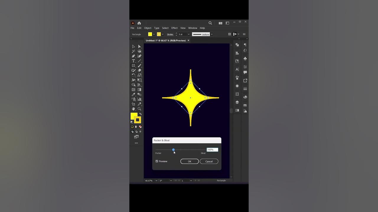This screenshot has width=378, height=212.
Task: Choose the Gradient tool
Action: click(x=139, y=90)
